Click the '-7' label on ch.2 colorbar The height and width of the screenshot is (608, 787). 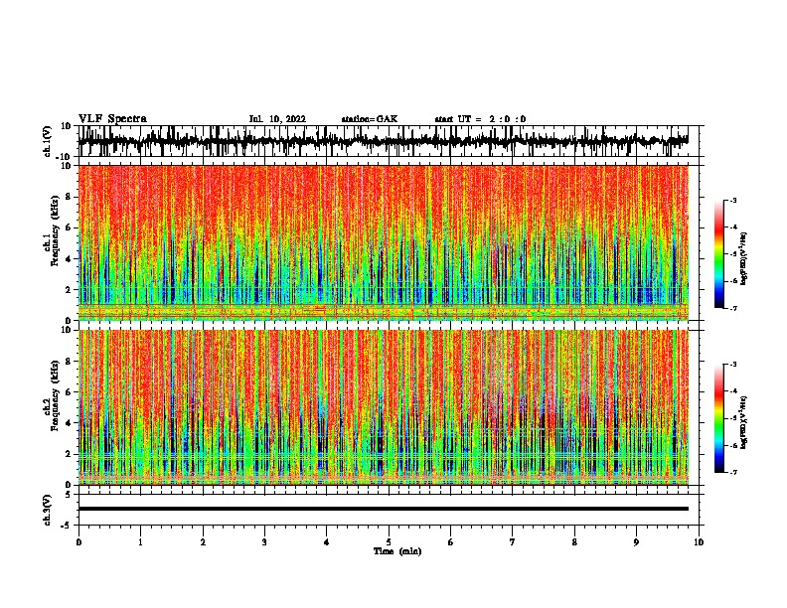tap(733, 472)
